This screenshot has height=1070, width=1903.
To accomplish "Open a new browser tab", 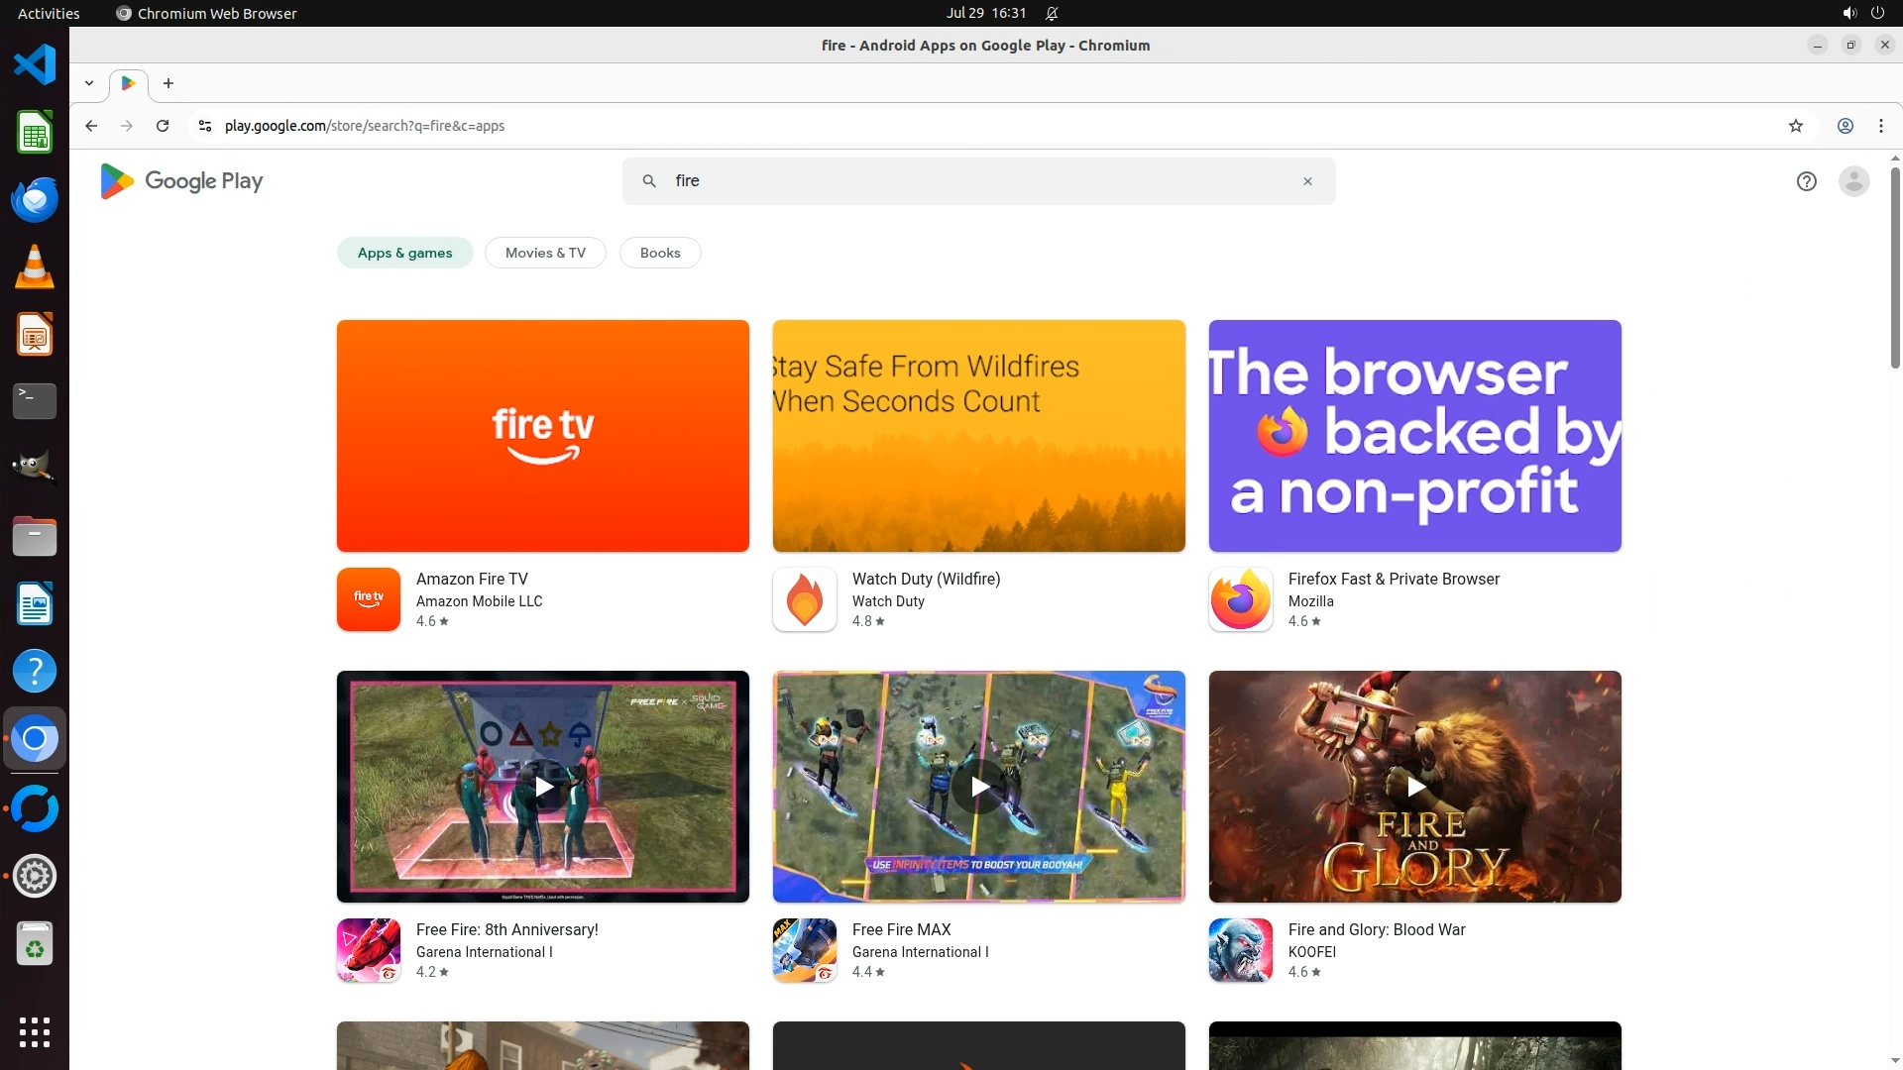I will tap(168, 83).
